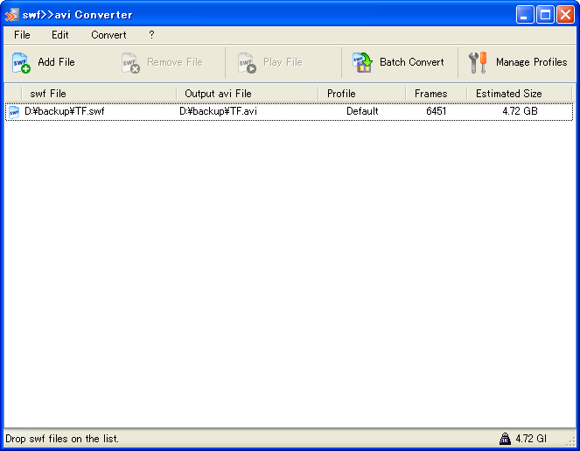Click the weight icon in status bar
The width and height of the screenshot is (580, 451).
click(505, 439)
